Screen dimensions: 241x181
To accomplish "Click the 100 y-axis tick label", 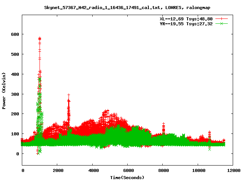I will coord(15,134).
